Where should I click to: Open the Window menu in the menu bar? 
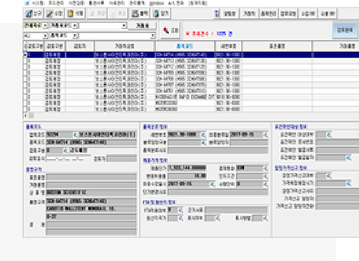[x=157, y=3]
